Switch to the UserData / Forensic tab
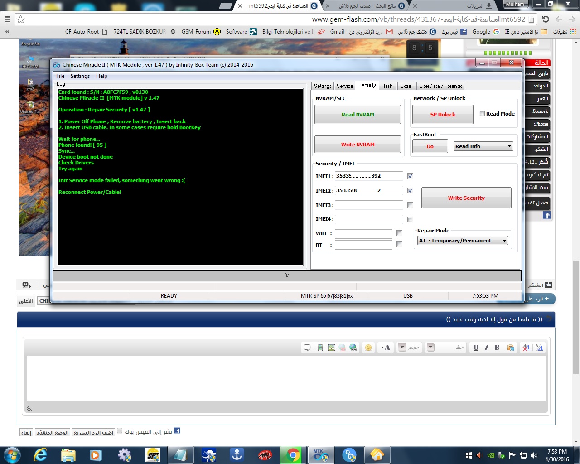 pos(441,86)
